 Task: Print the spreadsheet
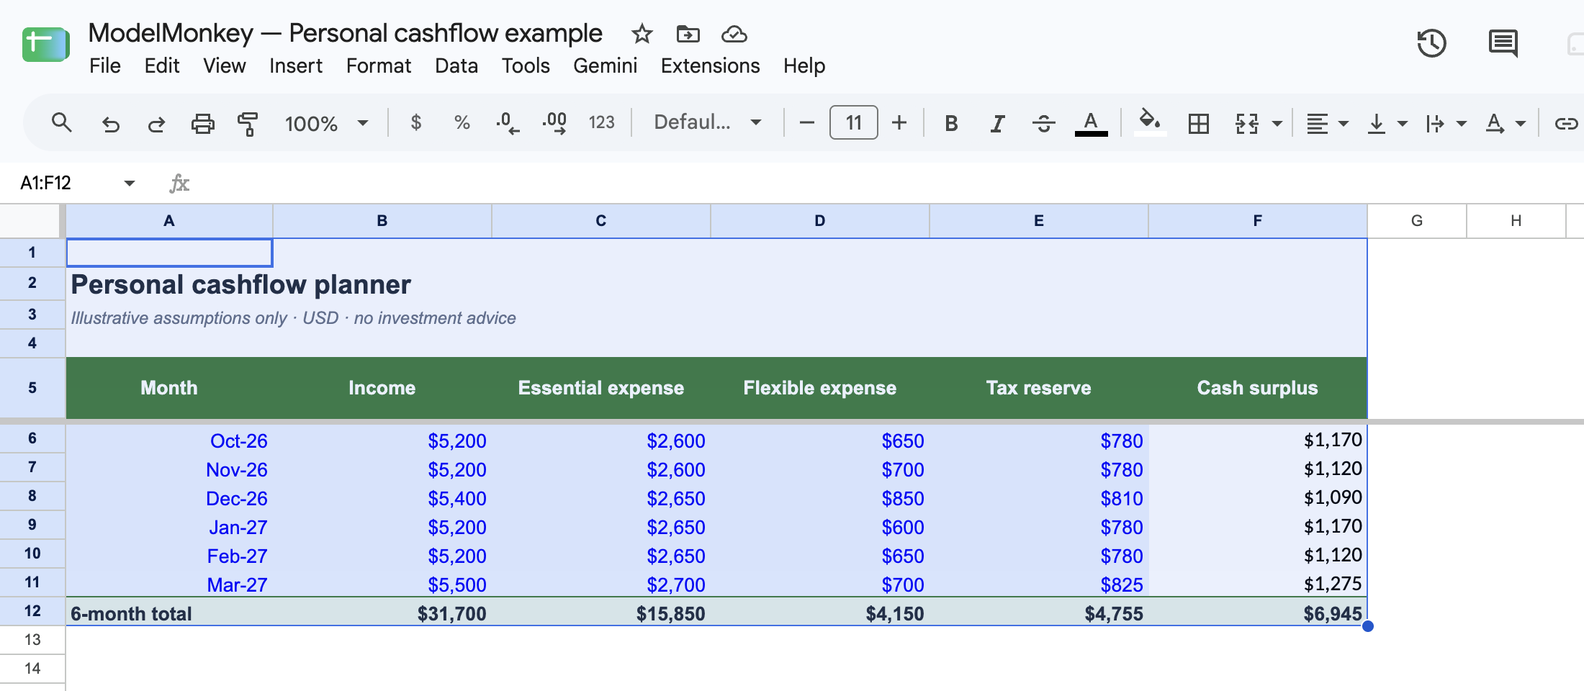point(202,124)
